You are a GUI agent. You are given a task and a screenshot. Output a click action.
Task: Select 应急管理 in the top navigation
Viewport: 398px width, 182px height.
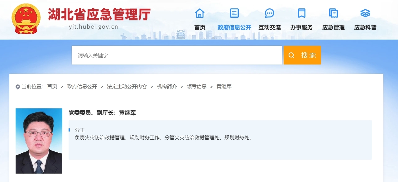click(333, 27)
